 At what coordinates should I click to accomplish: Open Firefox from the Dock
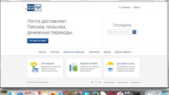pos(95,93)
